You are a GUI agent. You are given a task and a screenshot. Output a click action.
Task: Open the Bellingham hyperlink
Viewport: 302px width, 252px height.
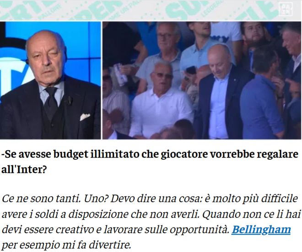[261, 230]
